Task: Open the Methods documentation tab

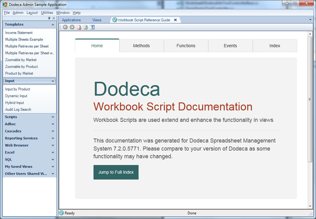Action: click(141, 46)
